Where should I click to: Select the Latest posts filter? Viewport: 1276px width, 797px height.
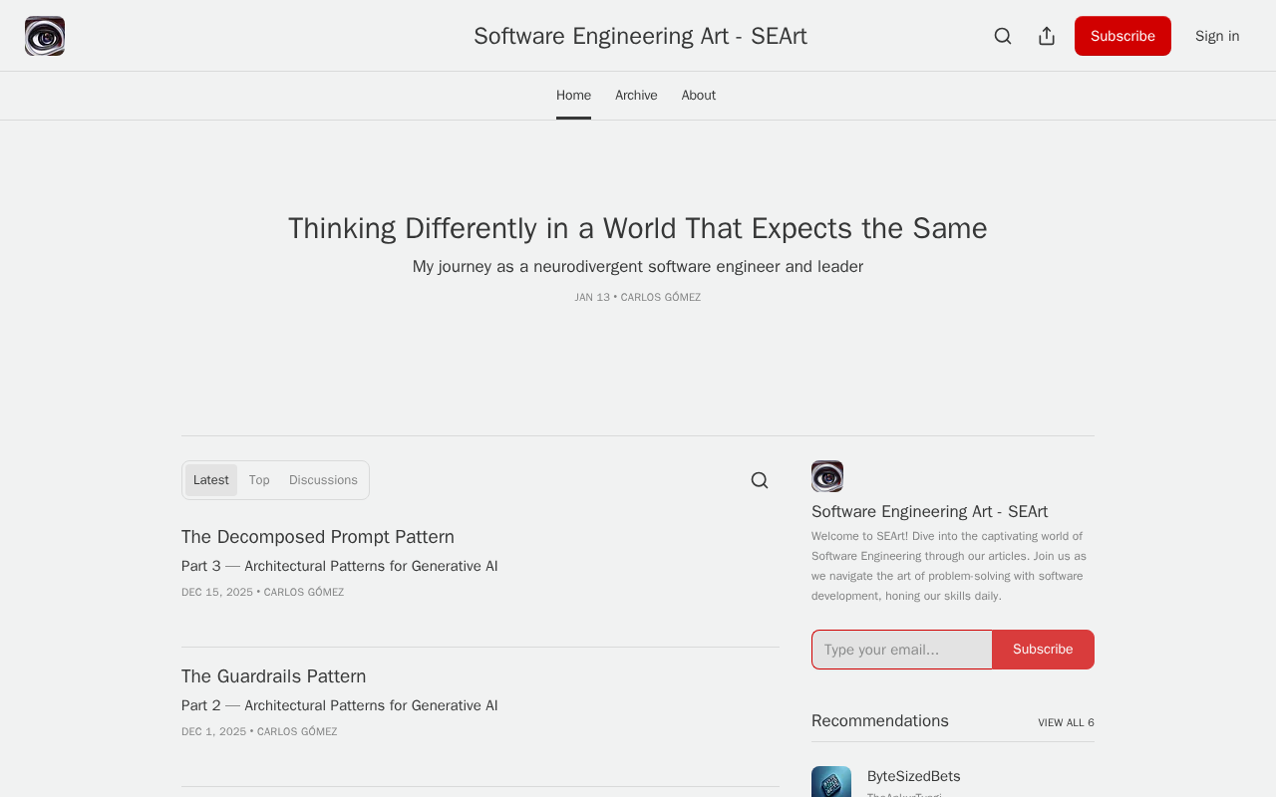[211, 480]
